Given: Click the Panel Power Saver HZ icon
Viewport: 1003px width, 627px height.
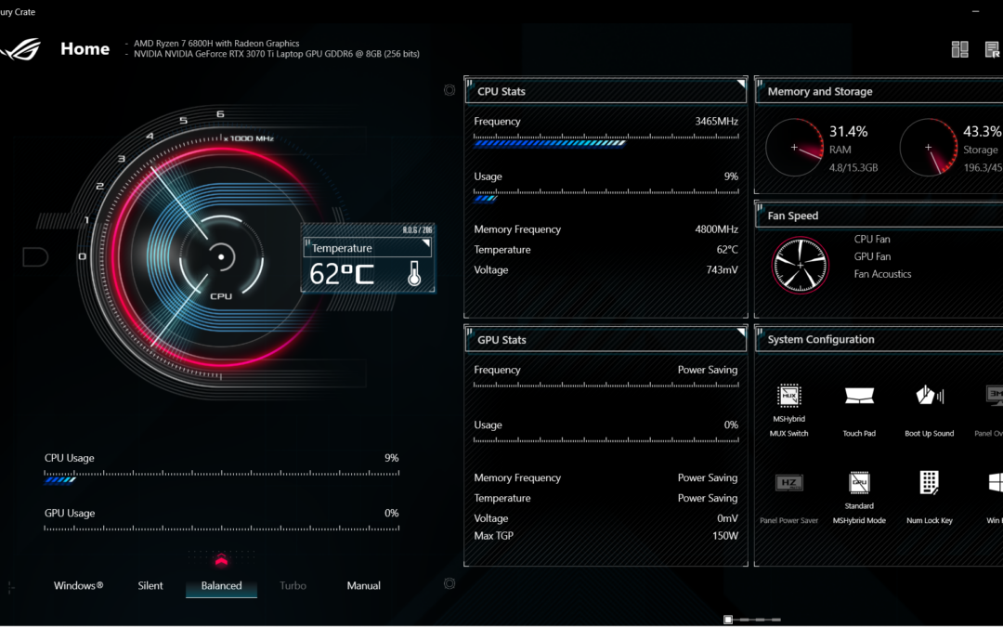Looking at the screenshot, I should (x=788, y=482).
